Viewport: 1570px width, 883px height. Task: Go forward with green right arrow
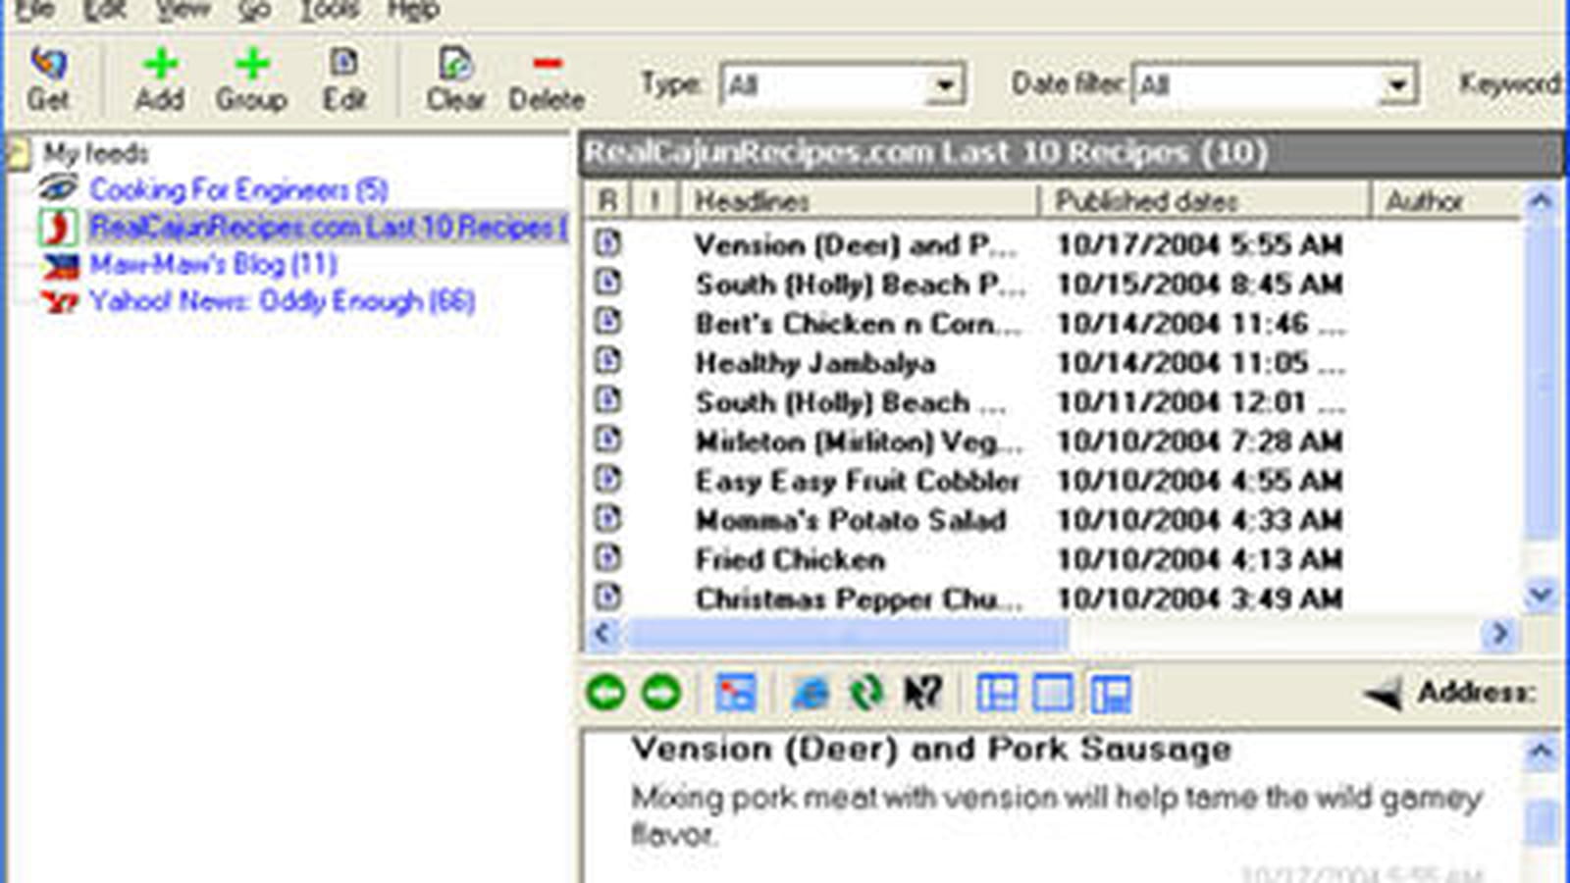660,693
